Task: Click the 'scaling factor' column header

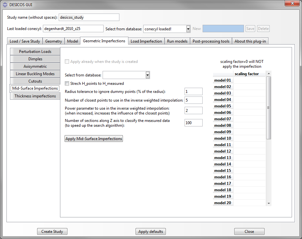Action: pos(249,74)
